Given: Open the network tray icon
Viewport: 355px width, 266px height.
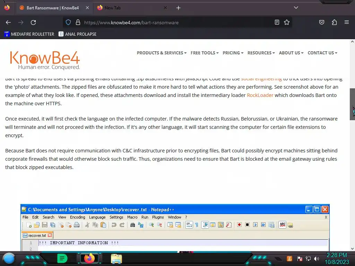Looking at the screenshot, I should (x=308, y=258).
